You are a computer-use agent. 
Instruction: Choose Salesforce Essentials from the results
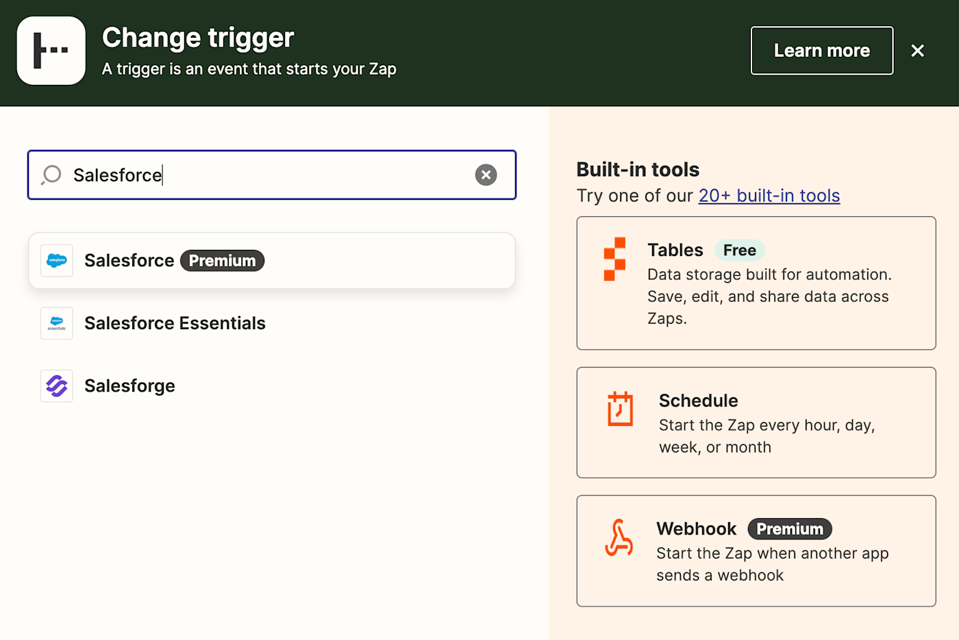(x=175, y=323)
